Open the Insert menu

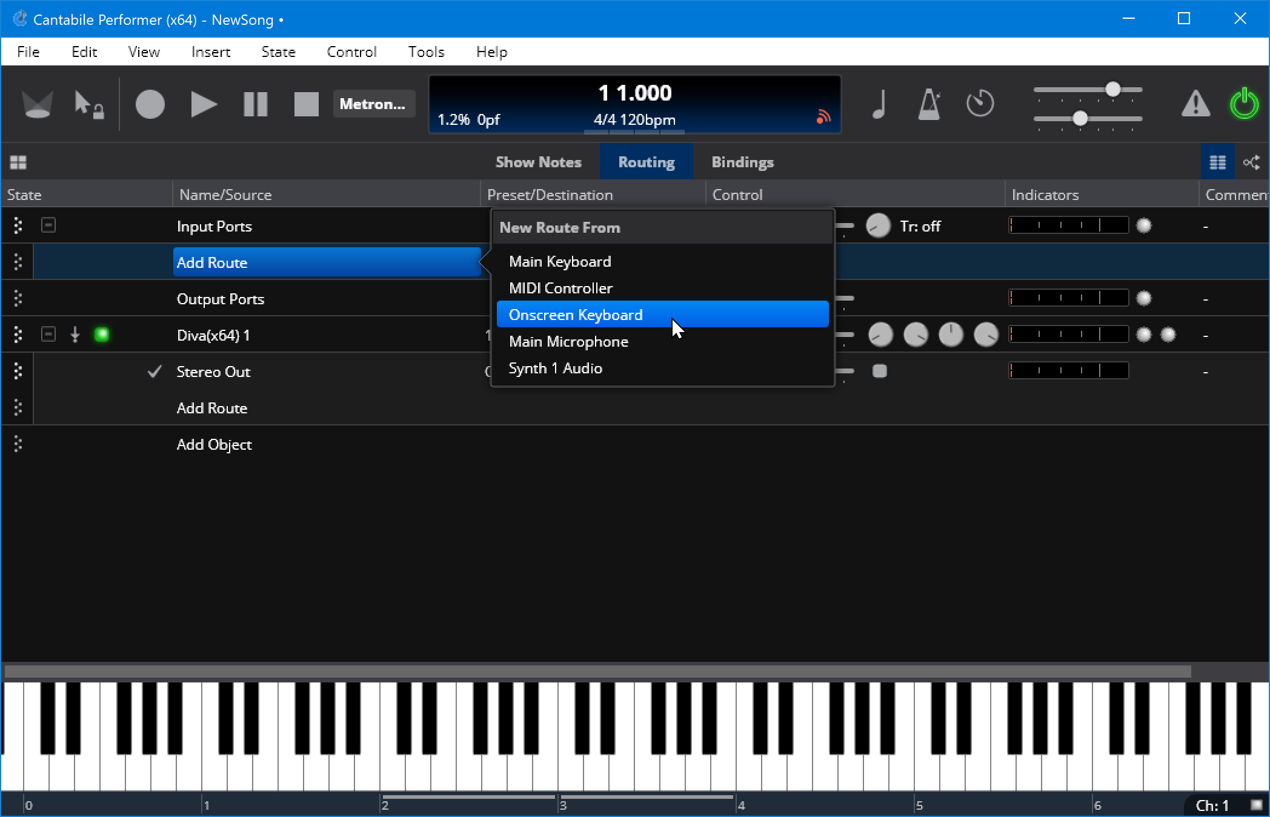point(210,52)
